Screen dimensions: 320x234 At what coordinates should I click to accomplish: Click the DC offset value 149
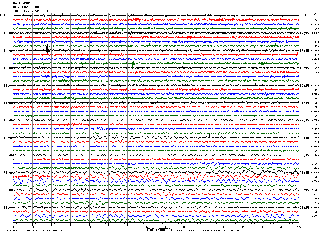pos(317,55)
